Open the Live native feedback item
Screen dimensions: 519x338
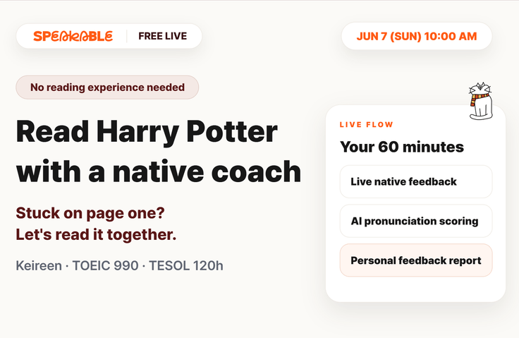click(x=416, y=181)
